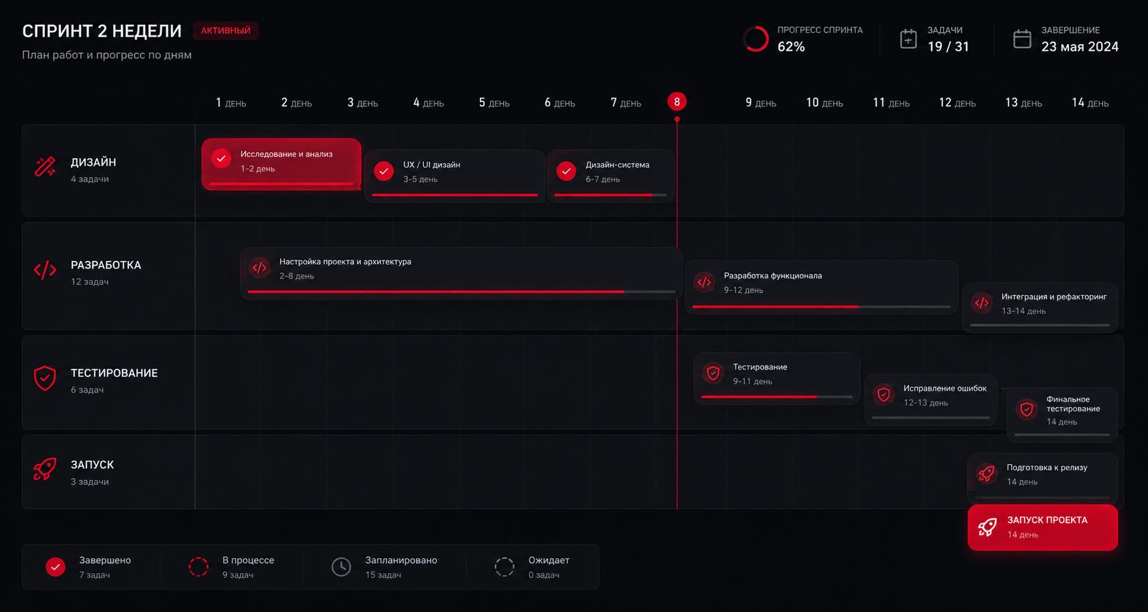Click the Дизайн pencil-ruler category icon

[x=45, y=167]
